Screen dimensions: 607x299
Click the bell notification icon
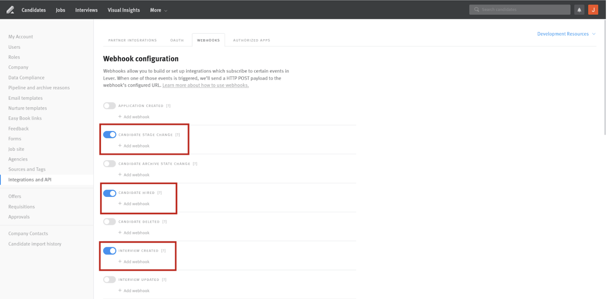coord(579,9)
